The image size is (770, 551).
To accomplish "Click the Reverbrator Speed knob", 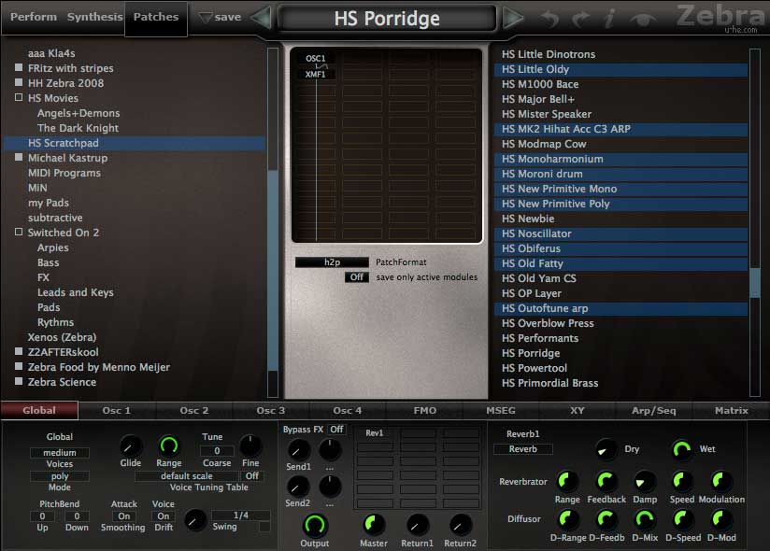I will click(681, 482).
